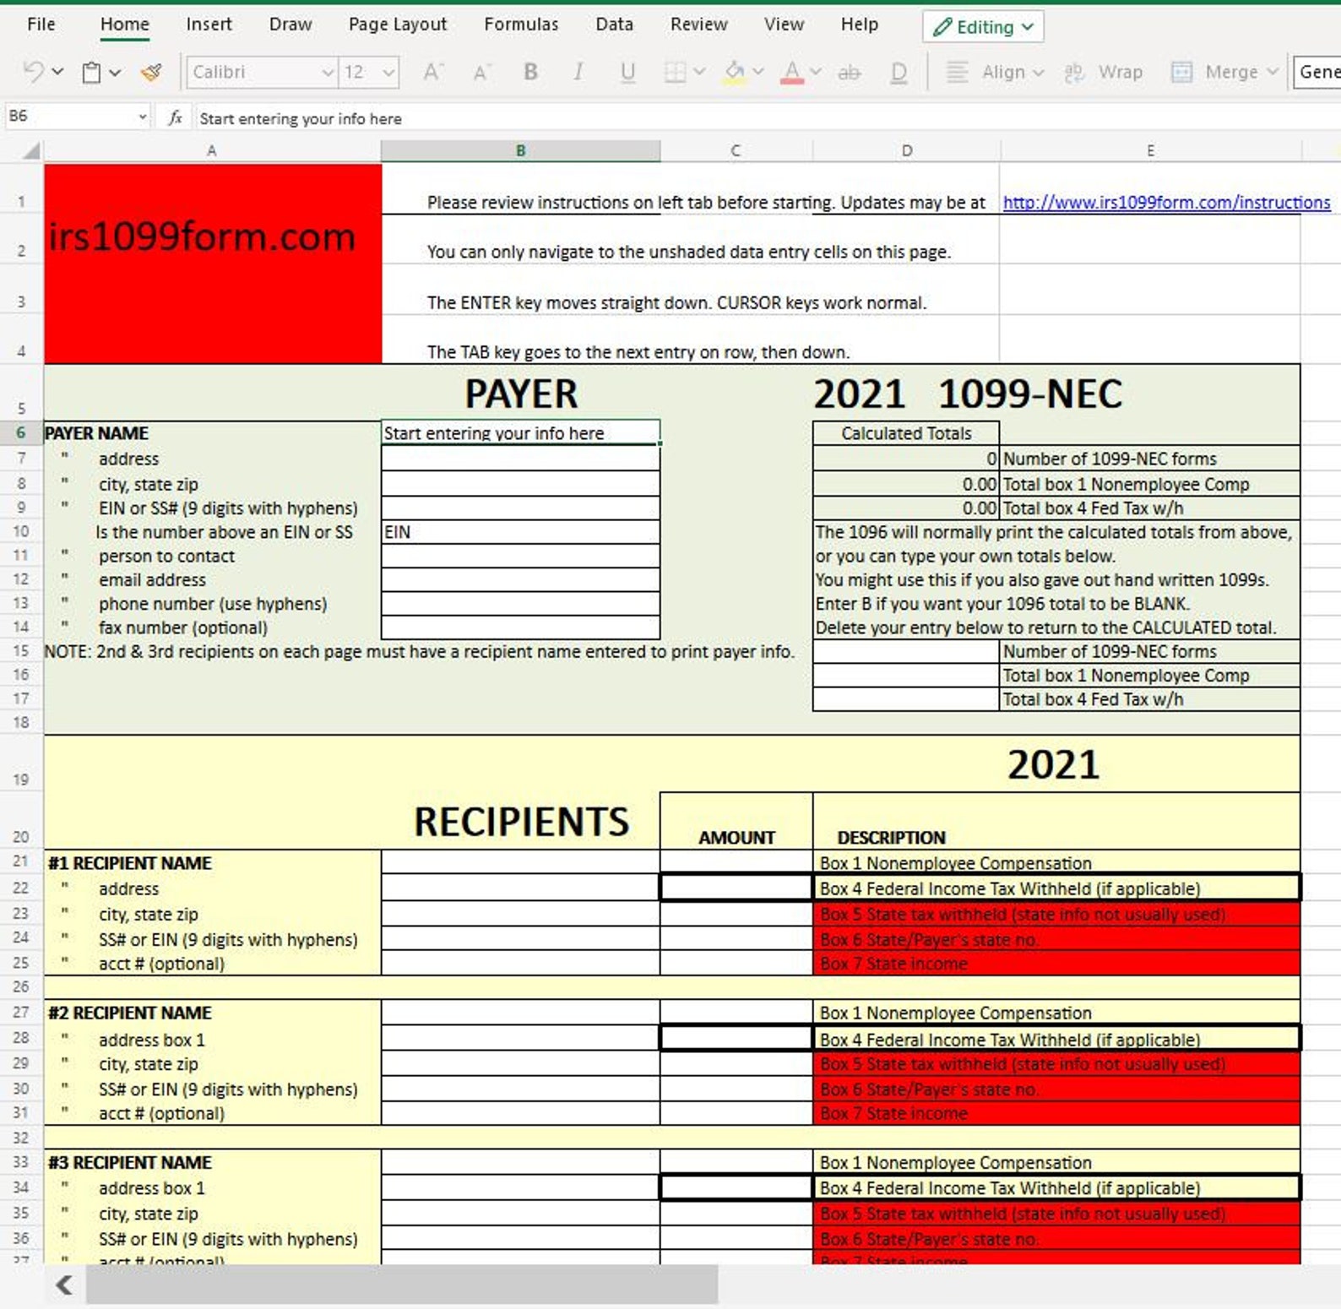Click the red irs1099form.com logo cell
Image resolution: width=1341 pixels, height=1309 pixels.
click(x=212, y=263)
